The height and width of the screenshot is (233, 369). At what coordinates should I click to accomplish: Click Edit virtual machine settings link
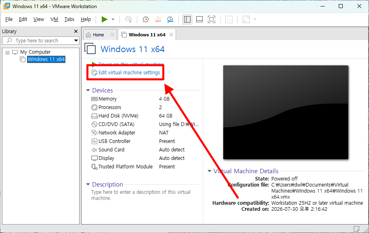[129, 73]
